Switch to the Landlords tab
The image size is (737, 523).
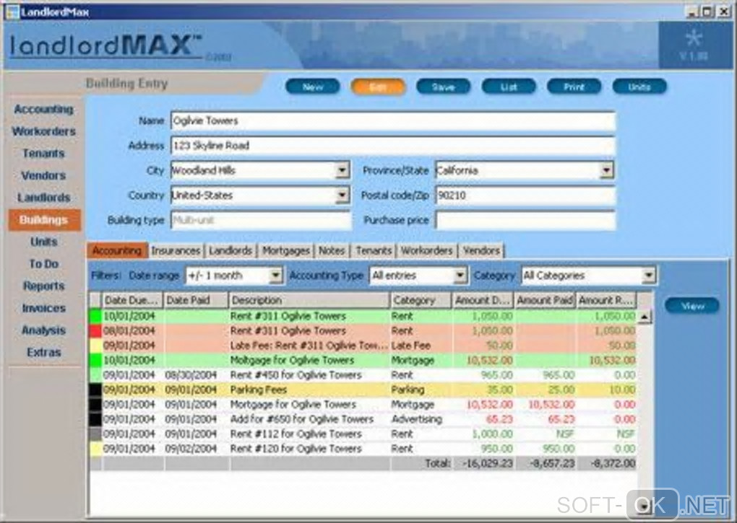230,250
